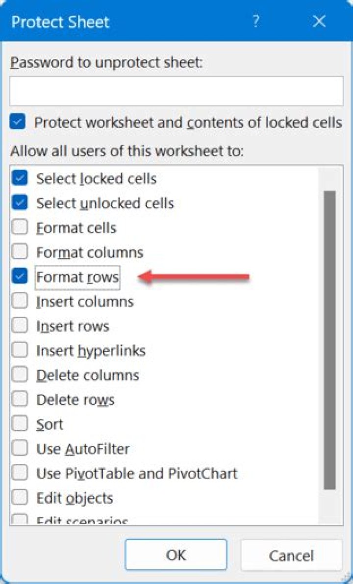Click the Help question mark icon

[256, 22]
